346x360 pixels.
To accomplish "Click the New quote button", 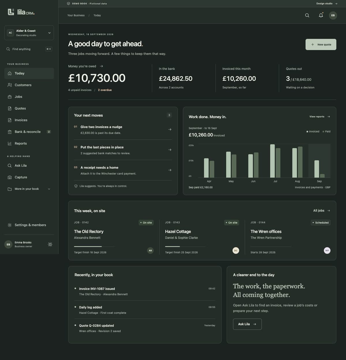I will tap(321, 44).
